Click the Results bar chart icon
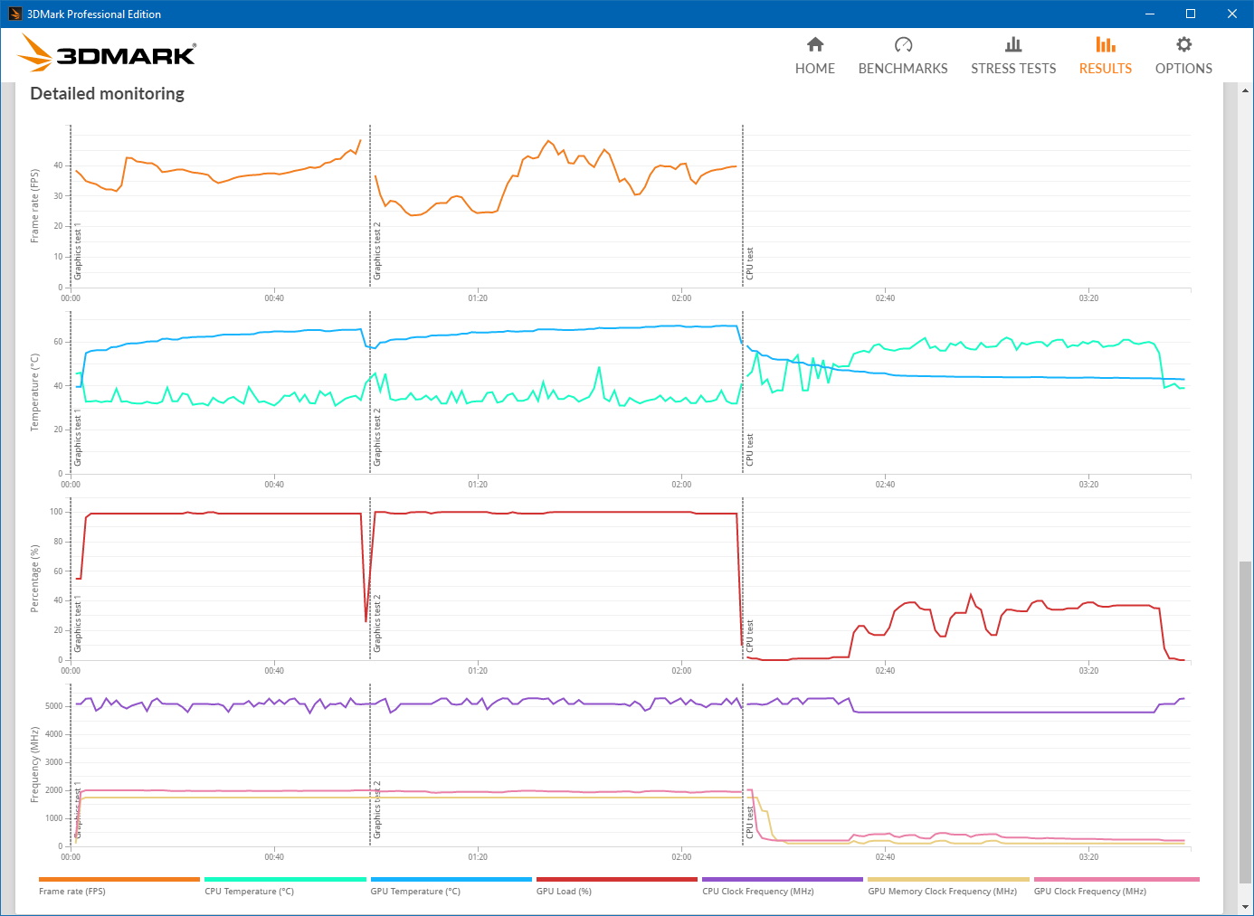 [1105, 45]
